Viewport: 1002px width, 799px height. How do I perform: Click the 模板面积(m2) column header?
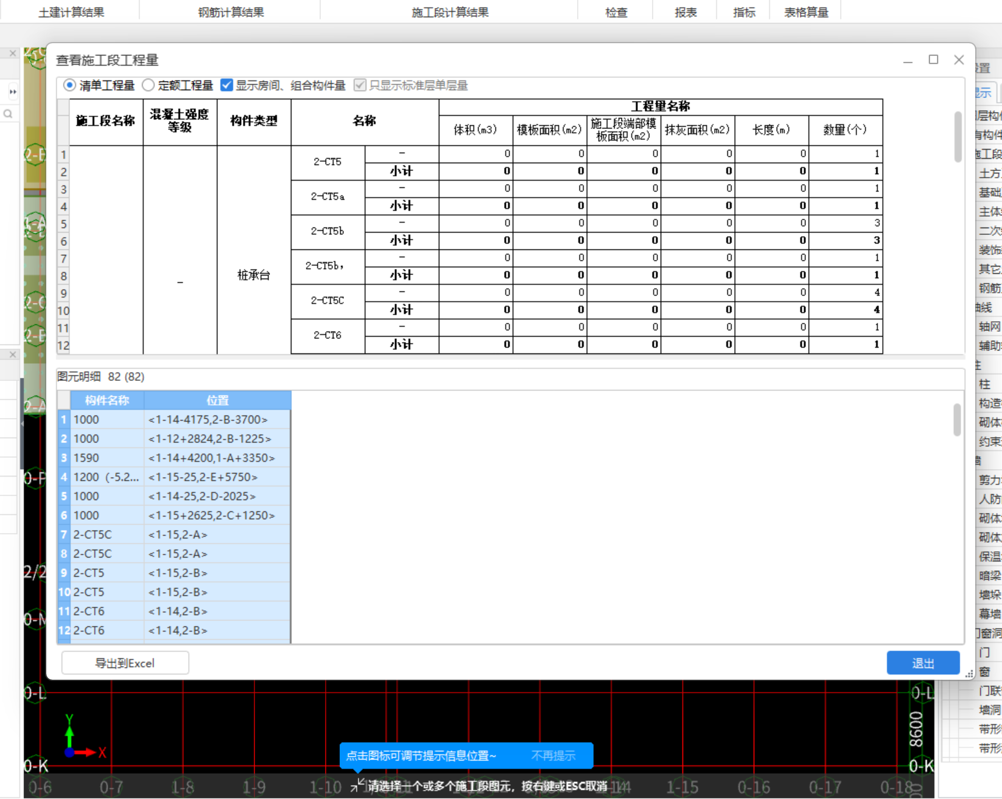click(x=550, y=130)
